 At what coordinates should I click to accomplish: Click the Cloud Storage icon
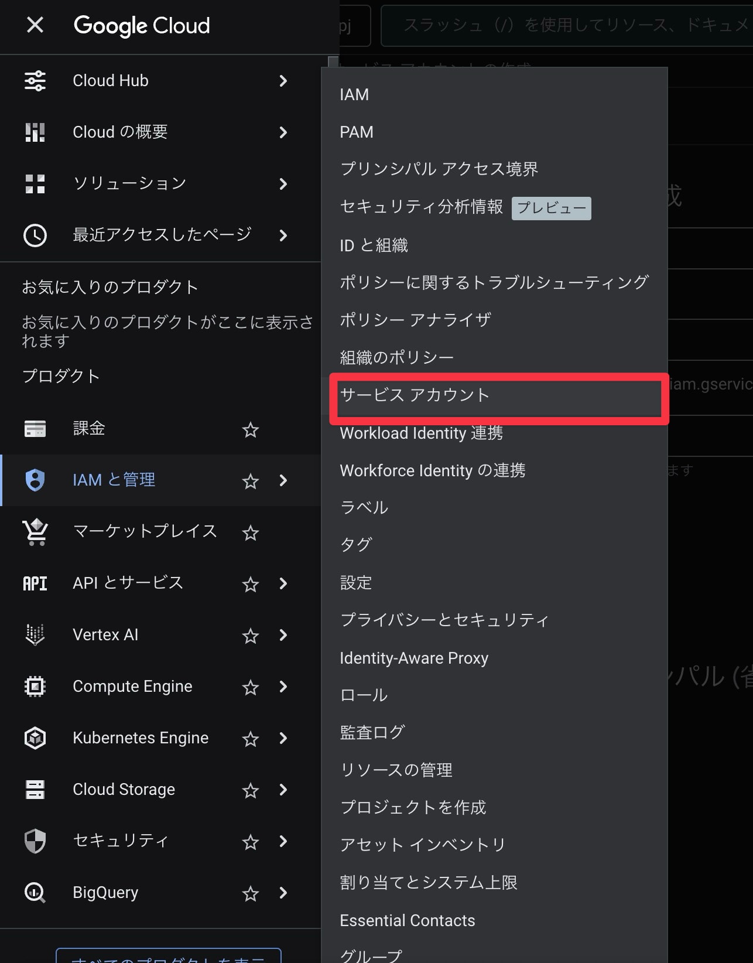click(x=35, y=790)
